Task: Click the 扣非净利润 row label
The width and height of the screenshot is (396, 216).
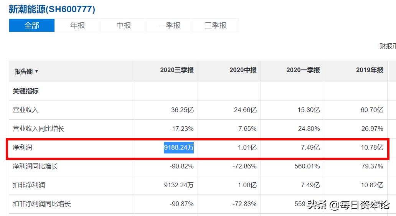Action: pyautogui.click(x=29, y=185)
